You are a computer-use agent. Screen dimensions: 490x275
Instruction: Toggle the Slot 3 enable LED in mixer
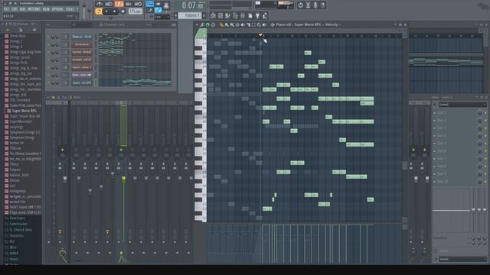(x=485, y=128)
